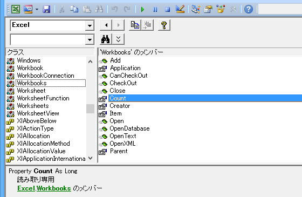Select the Item property
The height and width of the screenshot is (197, 302).
click(x=115, y=113)
